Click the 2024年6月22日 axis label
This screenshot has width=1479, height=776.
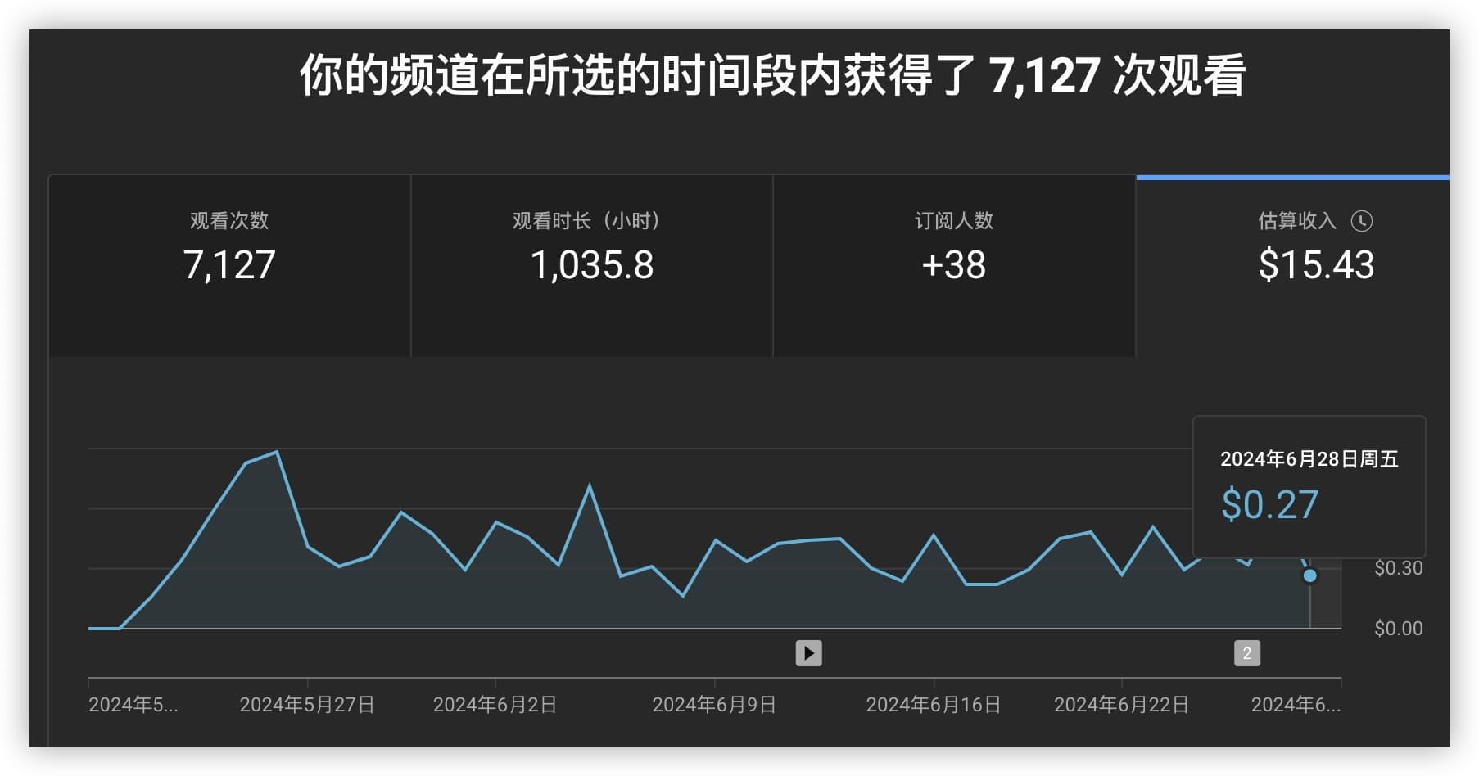pyautogui.click(x=1121, y=705)
